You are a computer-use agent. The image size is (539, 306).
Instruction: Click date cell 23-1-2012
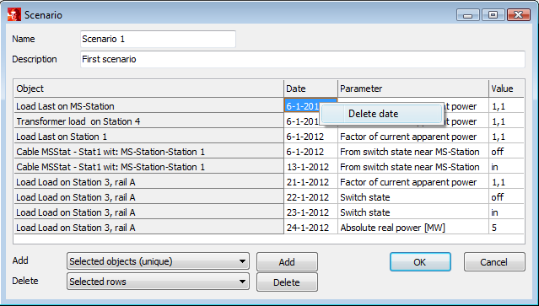click(x=310, y=212)
